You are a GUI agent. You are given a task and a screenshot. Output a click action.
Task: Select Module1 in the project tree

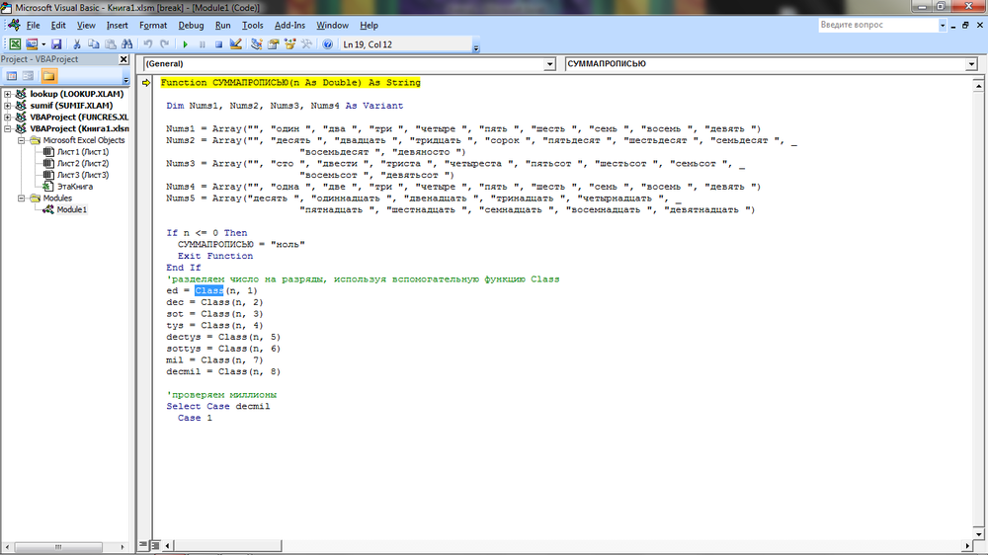[71, 209]
